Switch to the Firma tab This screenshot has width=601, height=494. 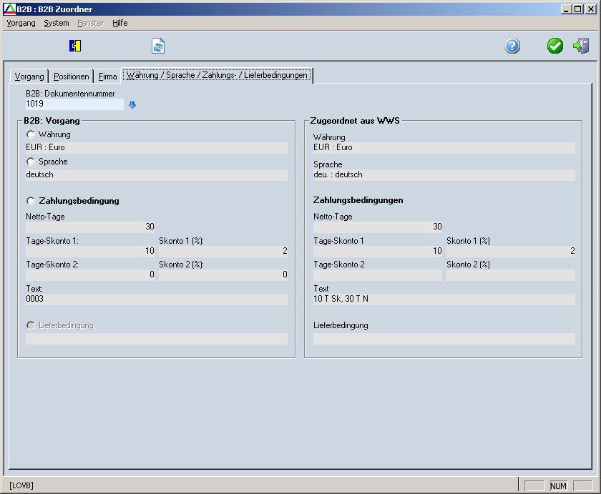108,76
